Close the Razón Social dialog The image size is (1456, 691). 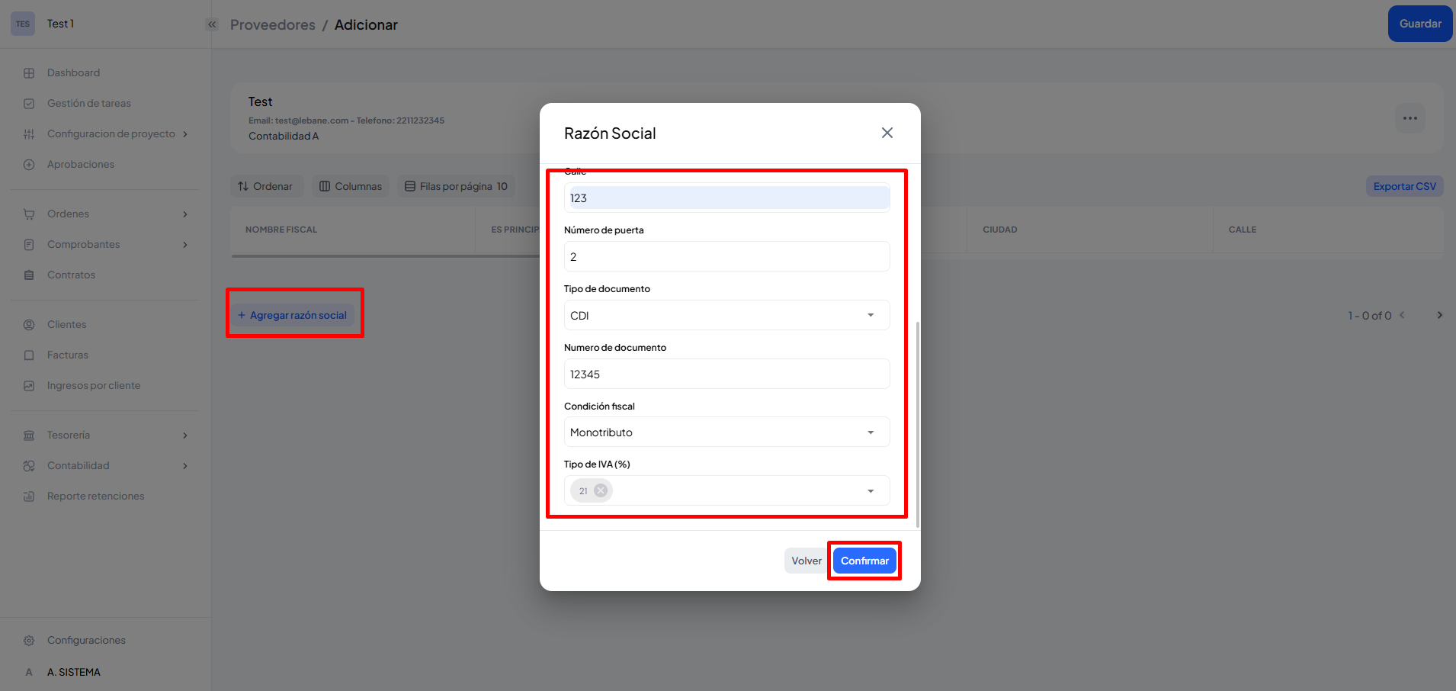point(887,133)
